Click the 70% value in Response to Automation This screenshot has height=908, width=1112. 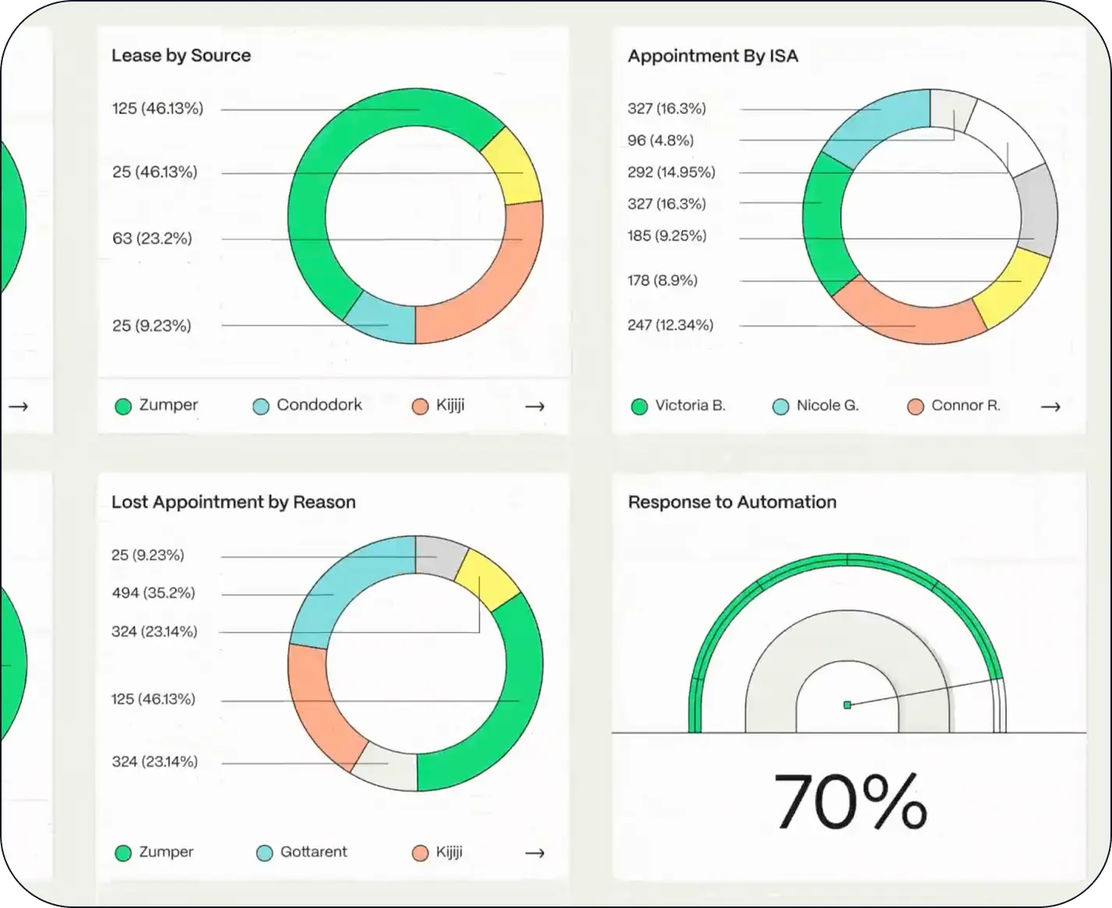pos(849,801)
